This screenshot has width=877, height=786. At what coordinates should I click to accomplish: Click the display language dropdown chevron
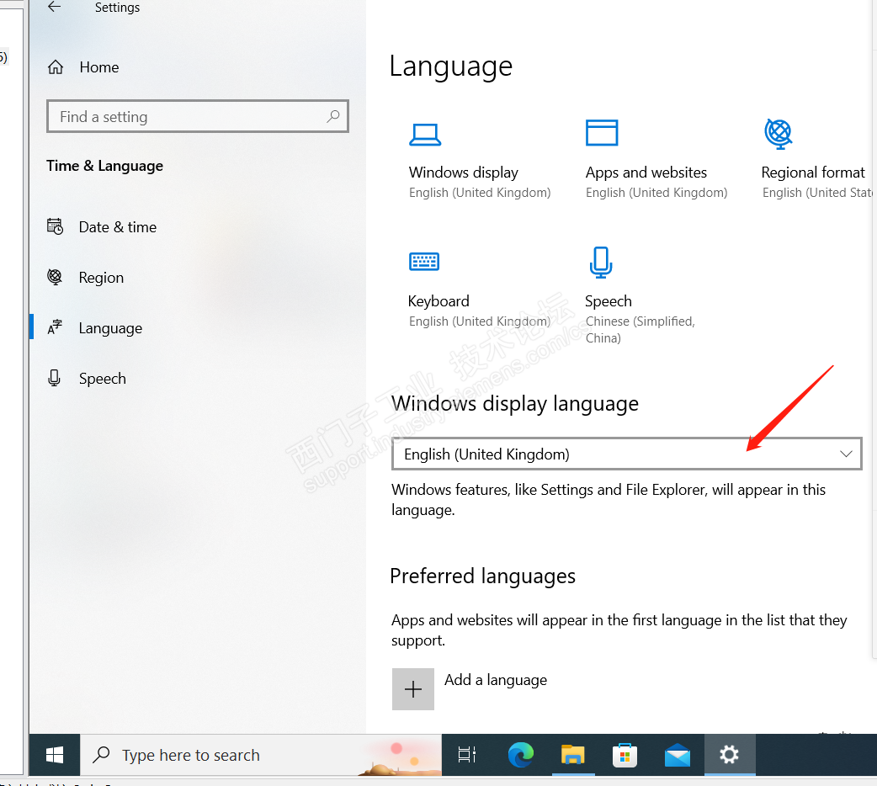click(x=846, y=454)
